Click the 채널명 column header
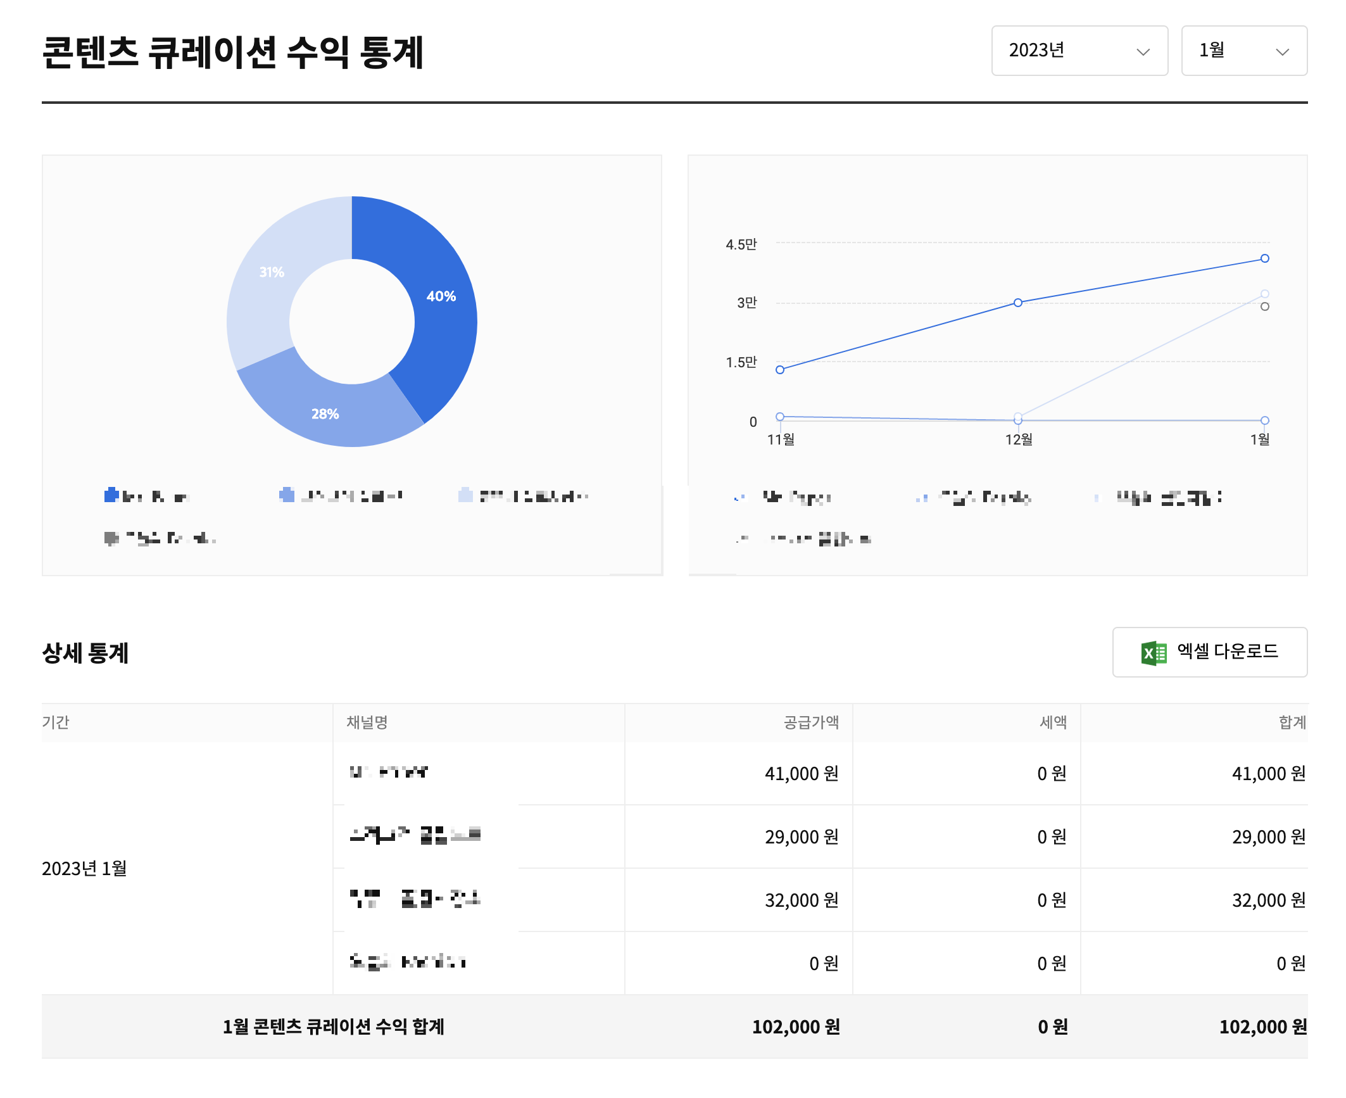This screenshot has width=1346, height=1098. [367, 722]
